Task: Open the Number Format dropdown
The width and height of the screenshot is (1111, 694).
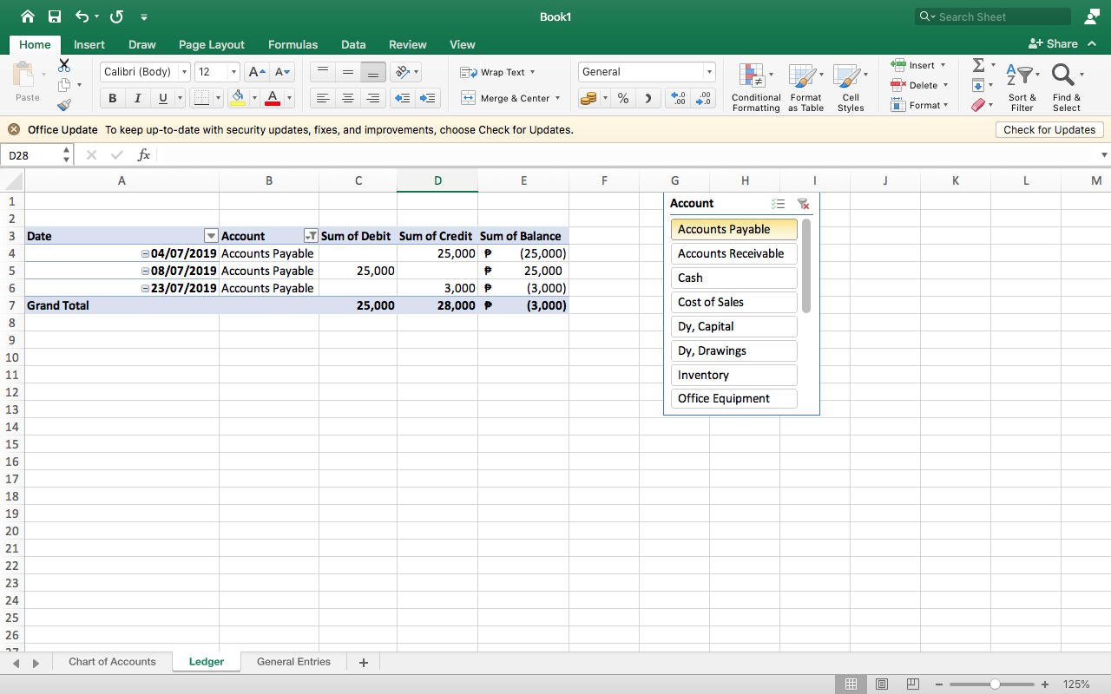Action: click(709, 72)
